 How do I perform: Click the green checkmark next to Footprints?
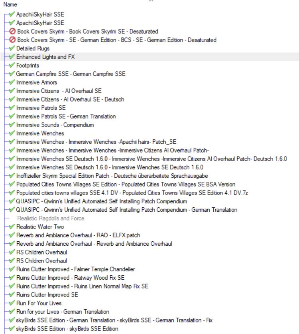coord(12,65)
